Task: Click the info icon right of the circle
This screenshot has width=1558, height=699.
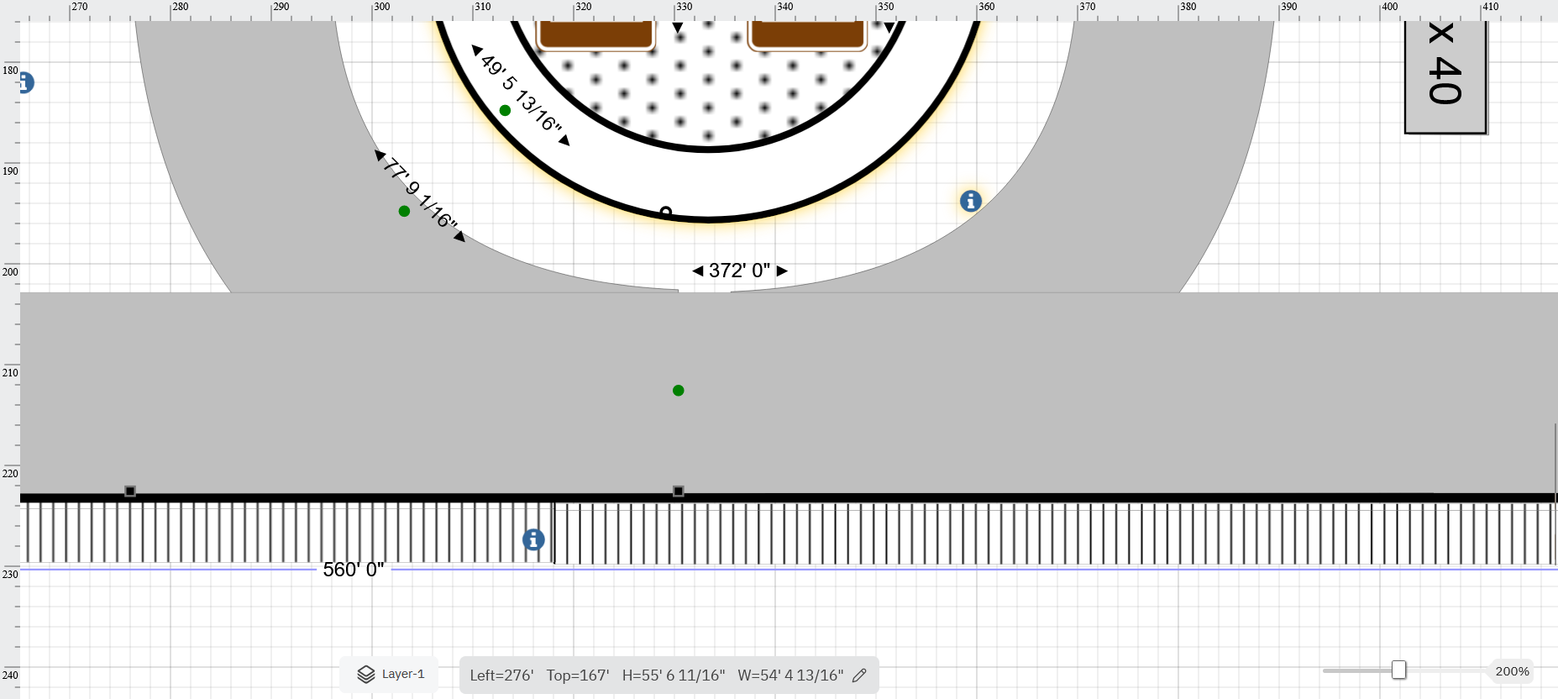Action: 970,202
